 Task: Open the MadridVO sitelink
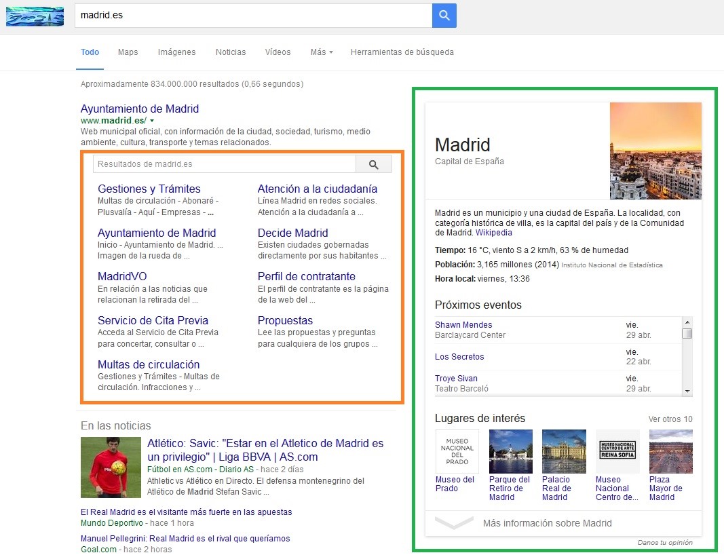tap(122, 277)
